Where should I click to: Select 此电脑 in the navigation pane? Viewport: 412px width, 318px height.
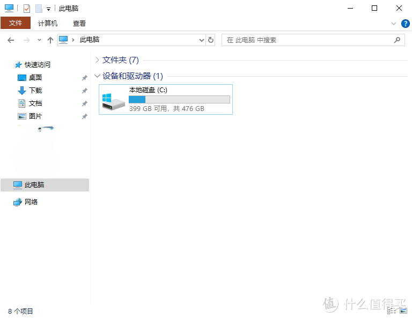(x=45, y=185)
